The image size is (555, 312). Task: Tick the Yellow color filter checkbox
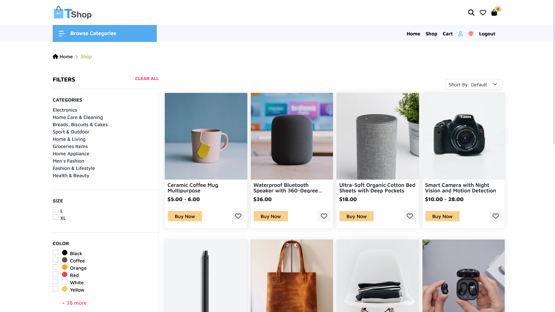click(55, 289)
